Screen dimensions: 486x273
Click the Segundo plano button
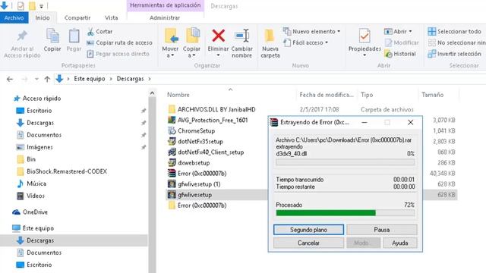click(308, 230)
